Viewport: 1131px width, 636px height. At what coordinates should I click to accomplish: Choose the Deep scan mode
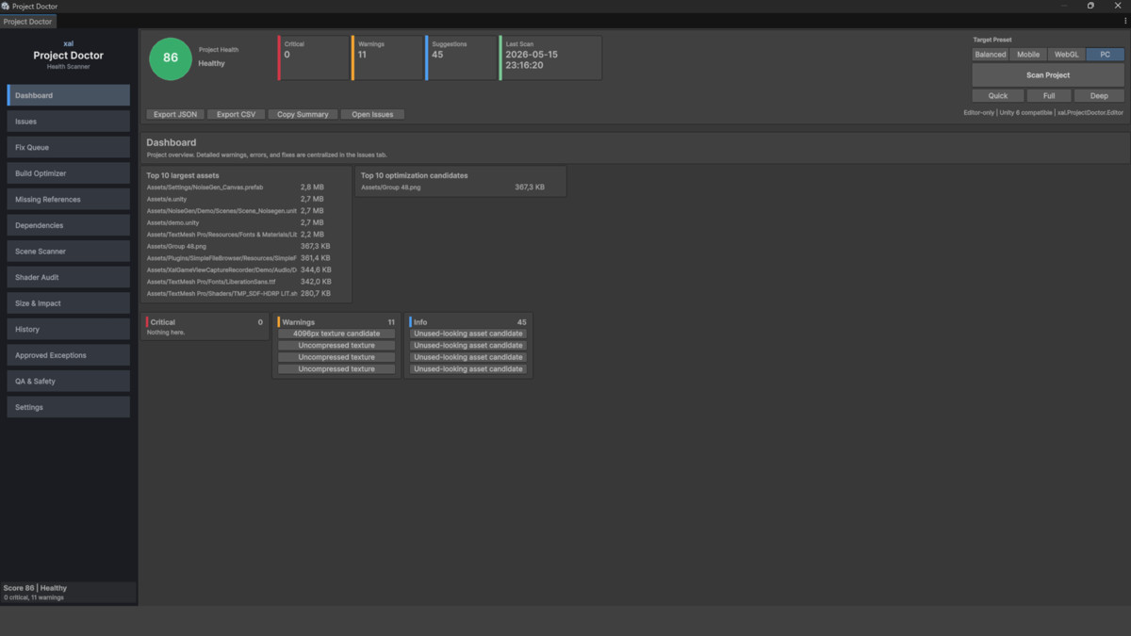[1099, 95]
